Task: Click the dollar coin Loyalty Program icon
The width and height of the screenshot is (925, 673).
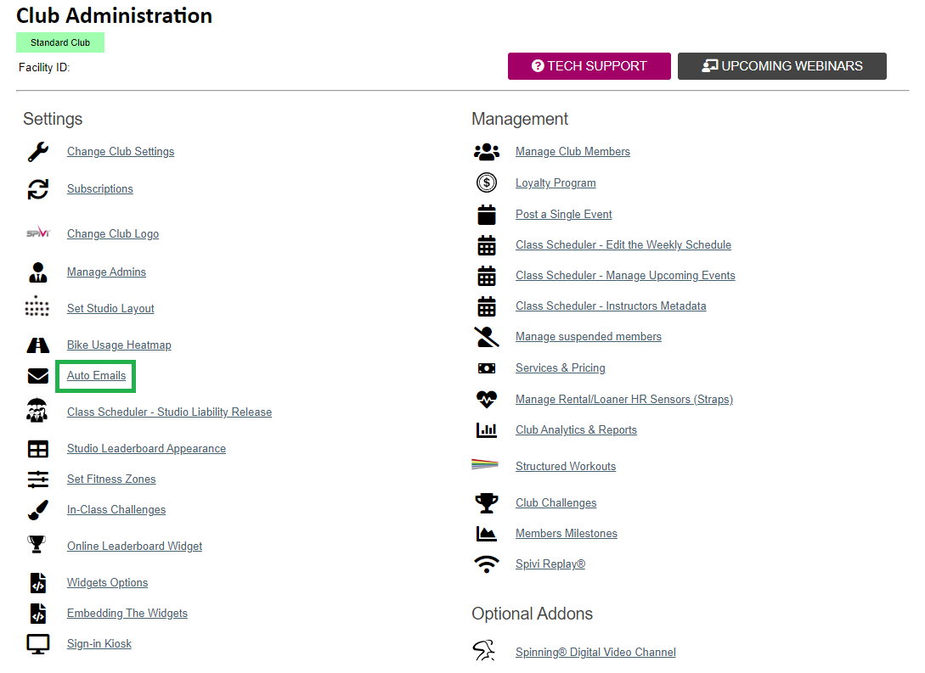Action: [487, 182]
